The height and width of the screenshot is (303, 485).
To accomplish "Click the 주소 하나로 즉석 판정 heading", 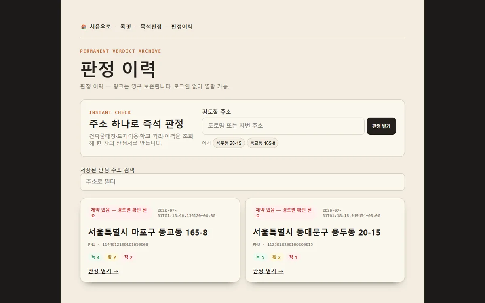I will 136,124.
